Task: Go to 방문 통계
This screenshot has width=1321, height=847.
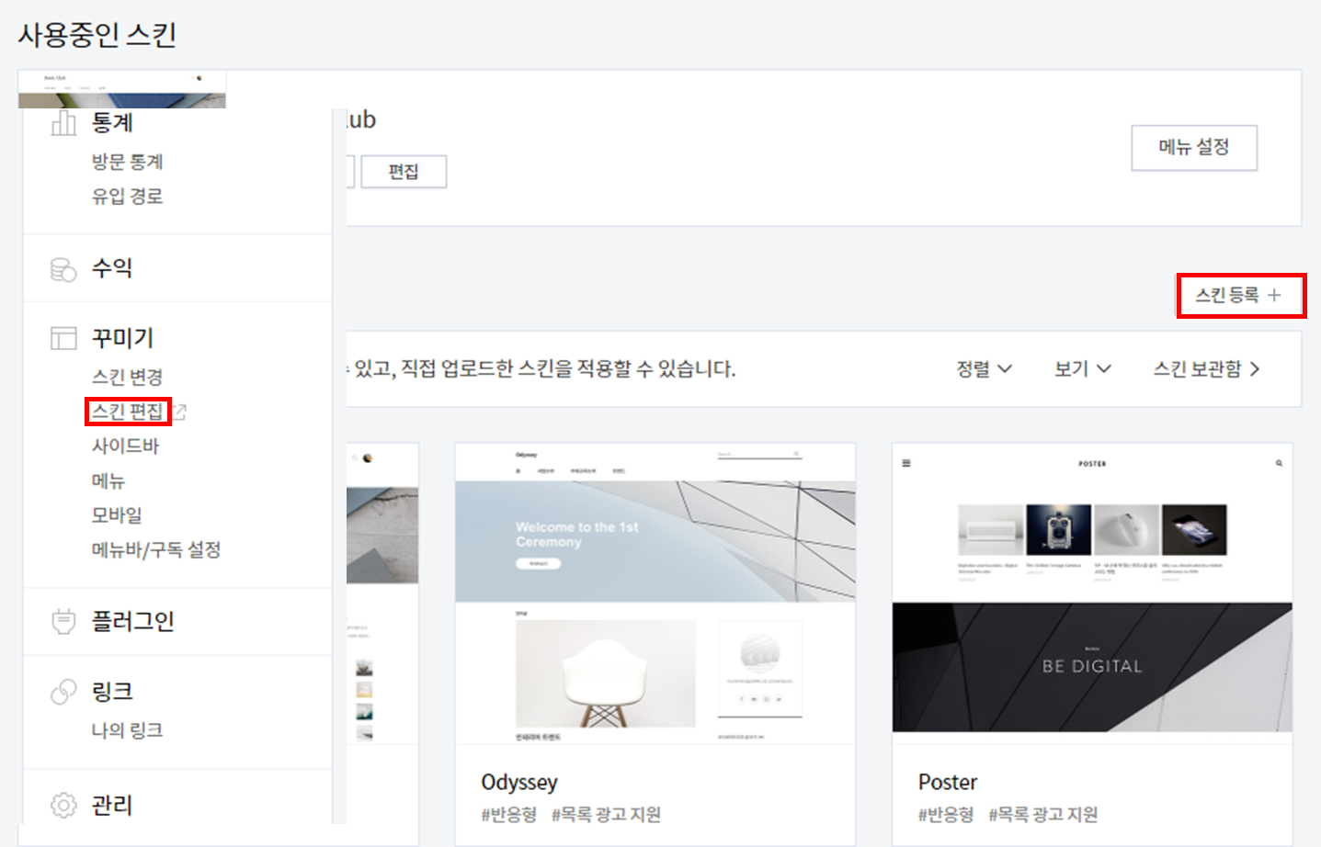Action: pos(127,162)
